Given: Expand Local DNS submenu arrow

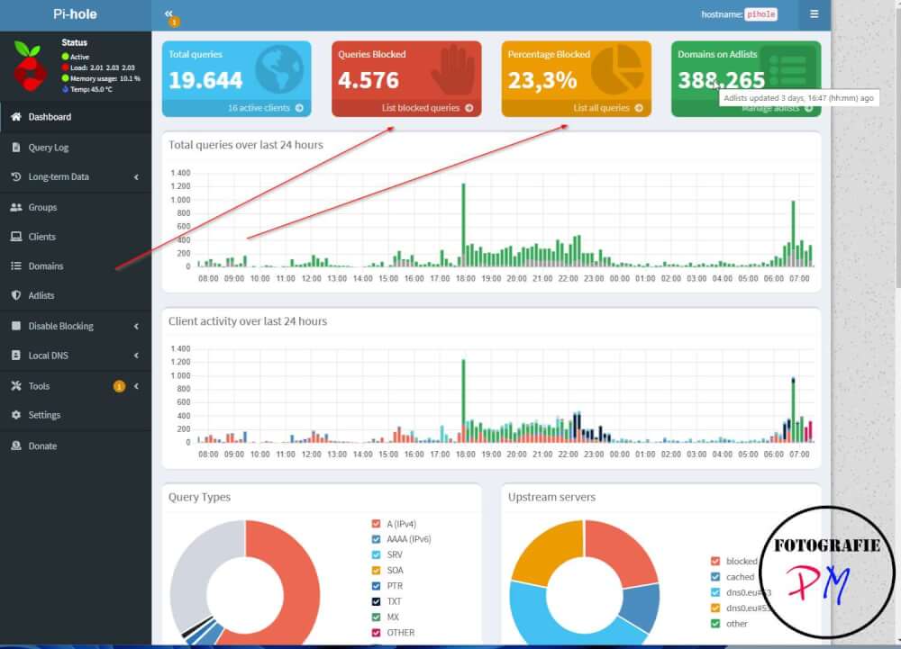Looking at the screenshot, I should click(x=136, y=356).
